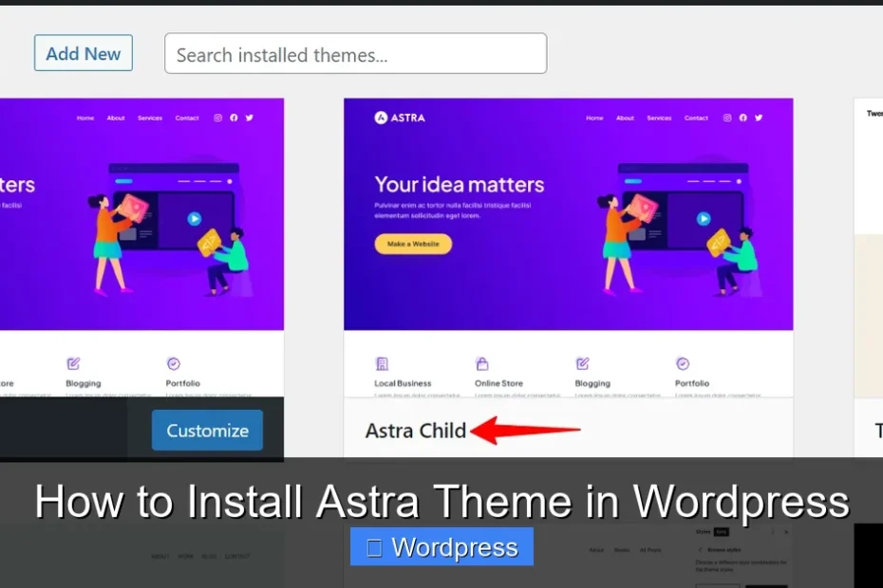Viewport: 883px width, 588px height.
Task: Click About in the theme navigation
Action: coord(625,118)
